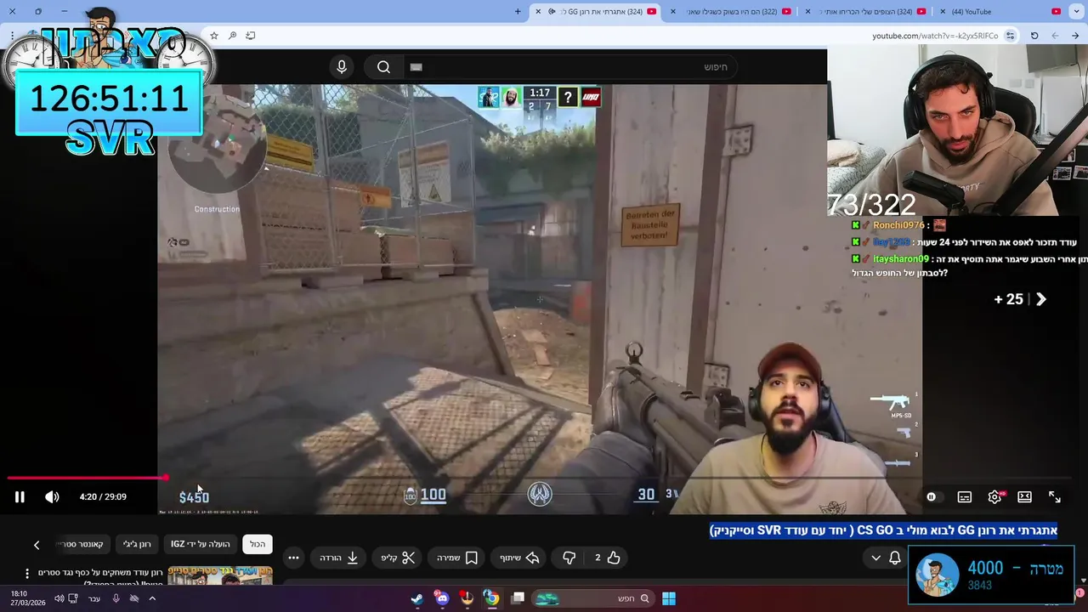
Task: Open tray volume speaker icon
Action: pos(59,598)
